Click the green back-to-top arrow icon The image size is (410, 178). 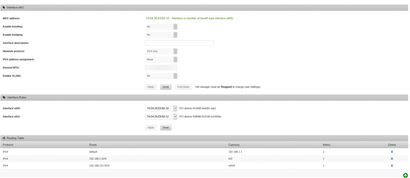pos(405,176)
